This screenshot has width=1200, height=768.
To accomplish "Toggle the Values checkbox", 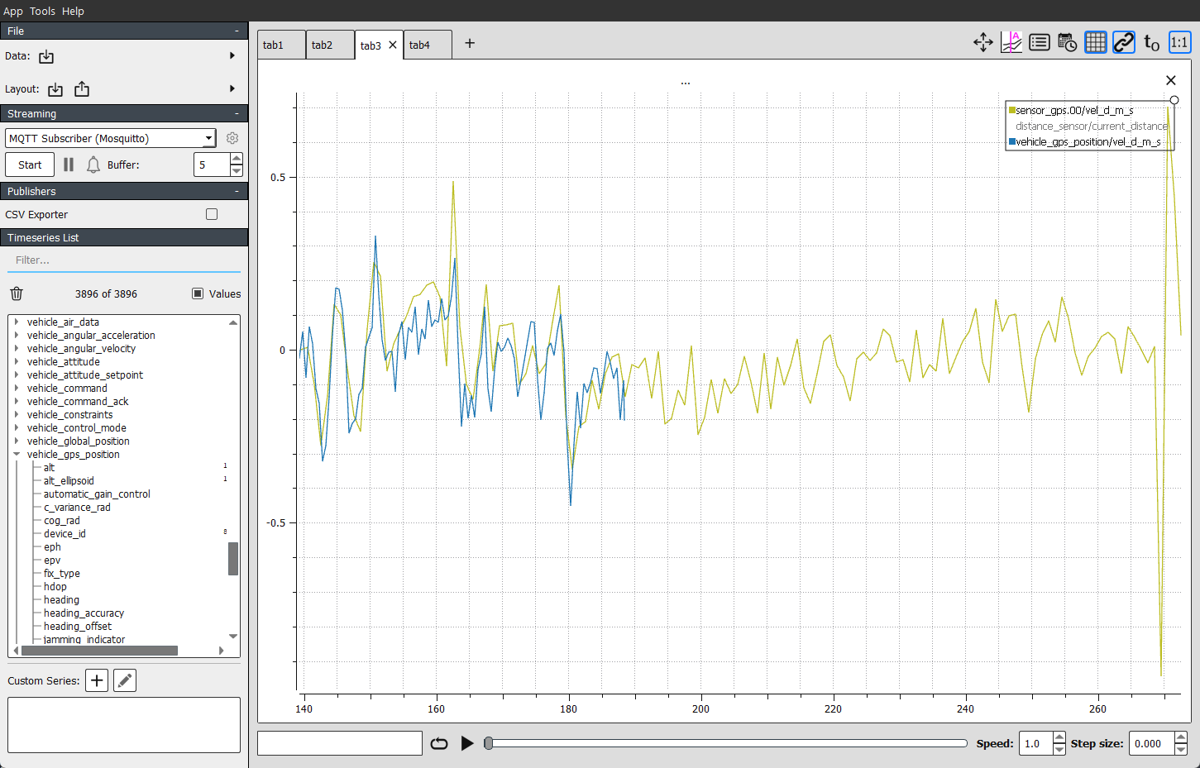I will [198, 293].
